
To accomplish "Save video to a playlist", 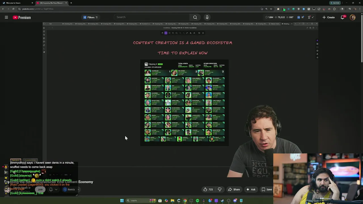I will 267,190.
